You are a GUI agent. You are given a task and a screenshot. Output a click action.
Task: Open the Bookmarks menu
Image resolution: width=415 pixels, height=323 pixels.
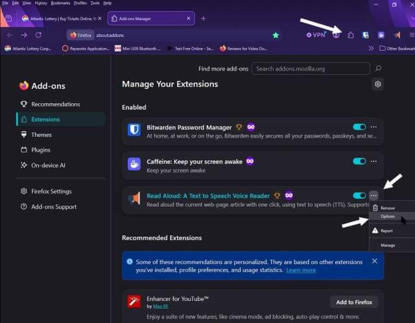(x=60, y=3)
